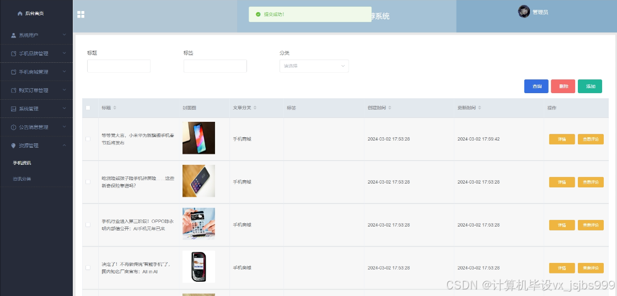Expand the 购买订单管理 menu chevron
Viewport: 617px width, 296px height.
tap(64, 90)
